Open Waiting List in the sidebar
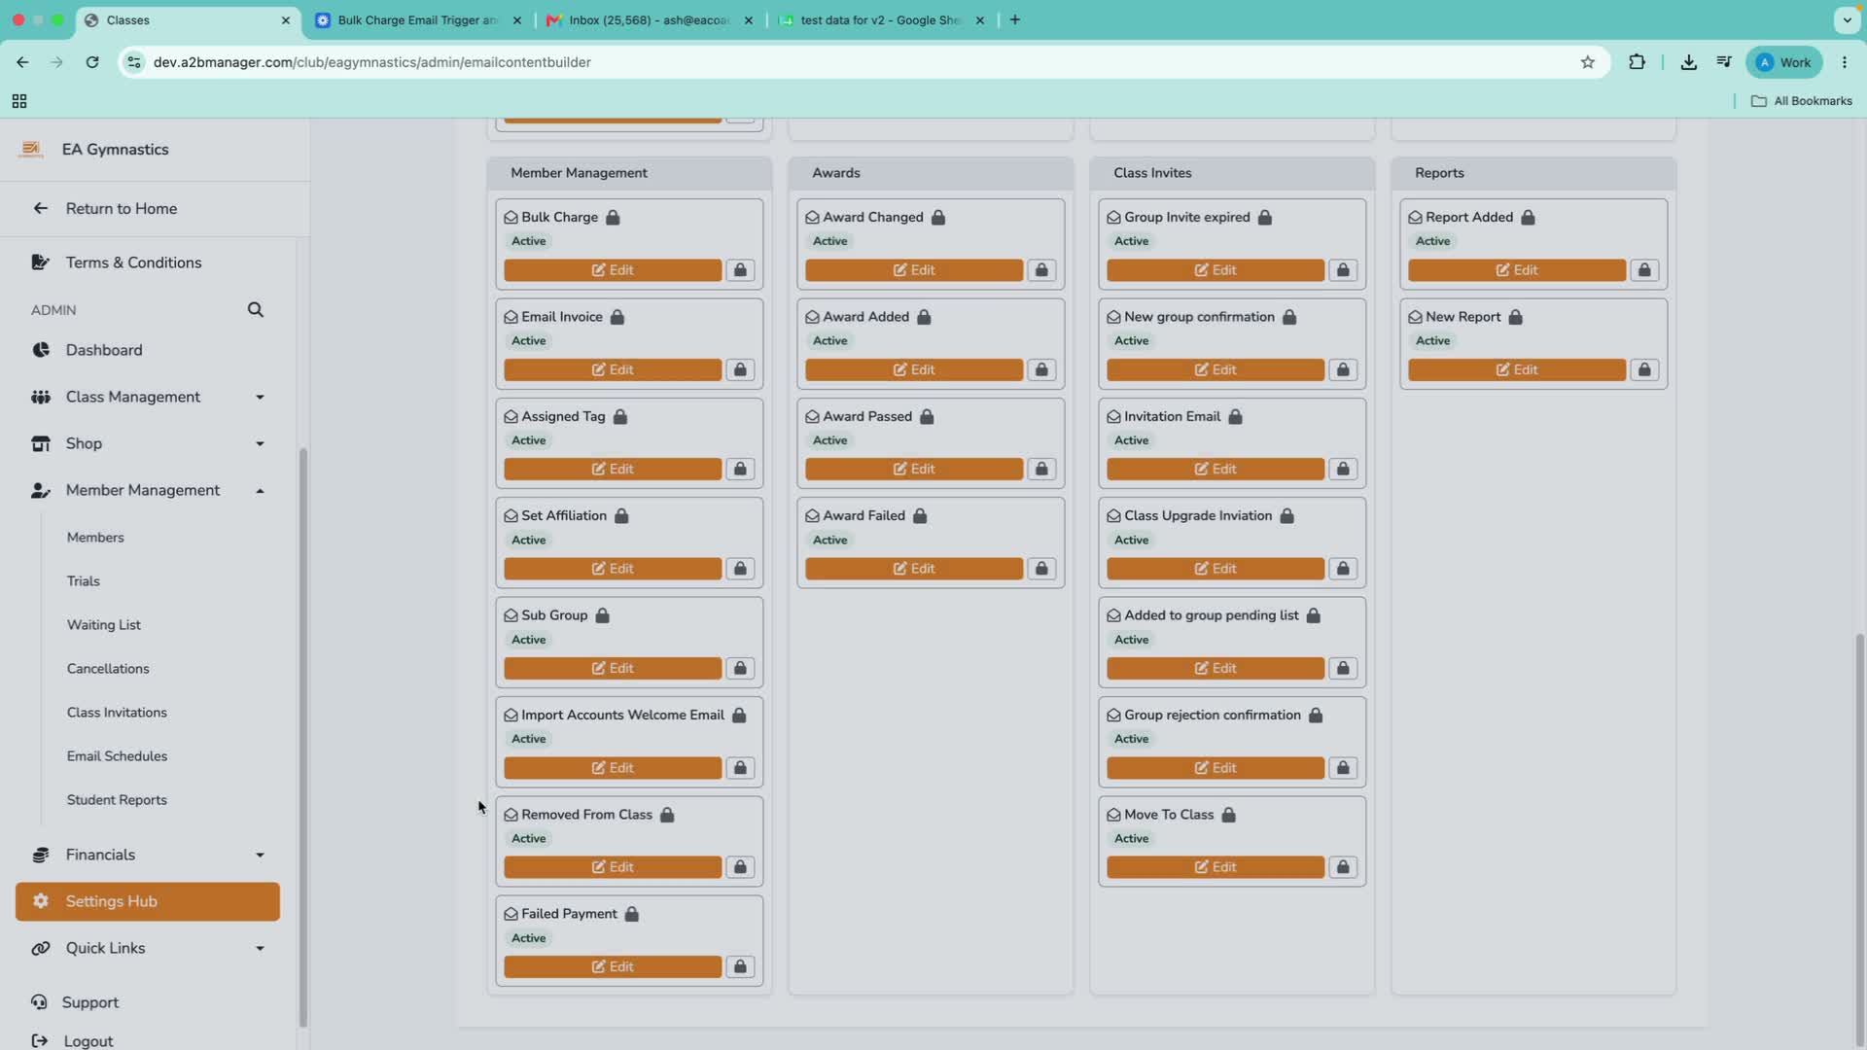 [104, 625]
